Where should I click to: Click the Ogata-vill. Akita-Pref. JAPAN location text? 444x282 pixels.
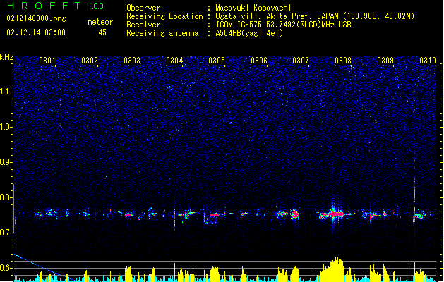click(278, 16)
